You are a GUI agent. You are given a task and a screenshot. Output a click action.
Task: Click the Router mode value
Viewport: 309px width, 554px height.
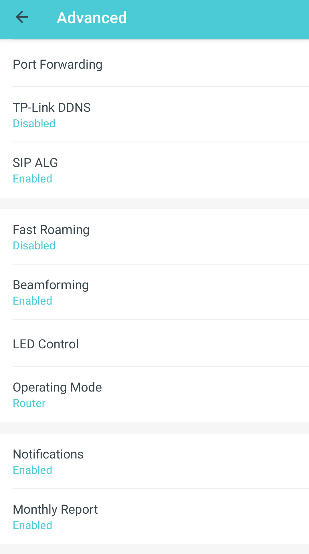29,403
